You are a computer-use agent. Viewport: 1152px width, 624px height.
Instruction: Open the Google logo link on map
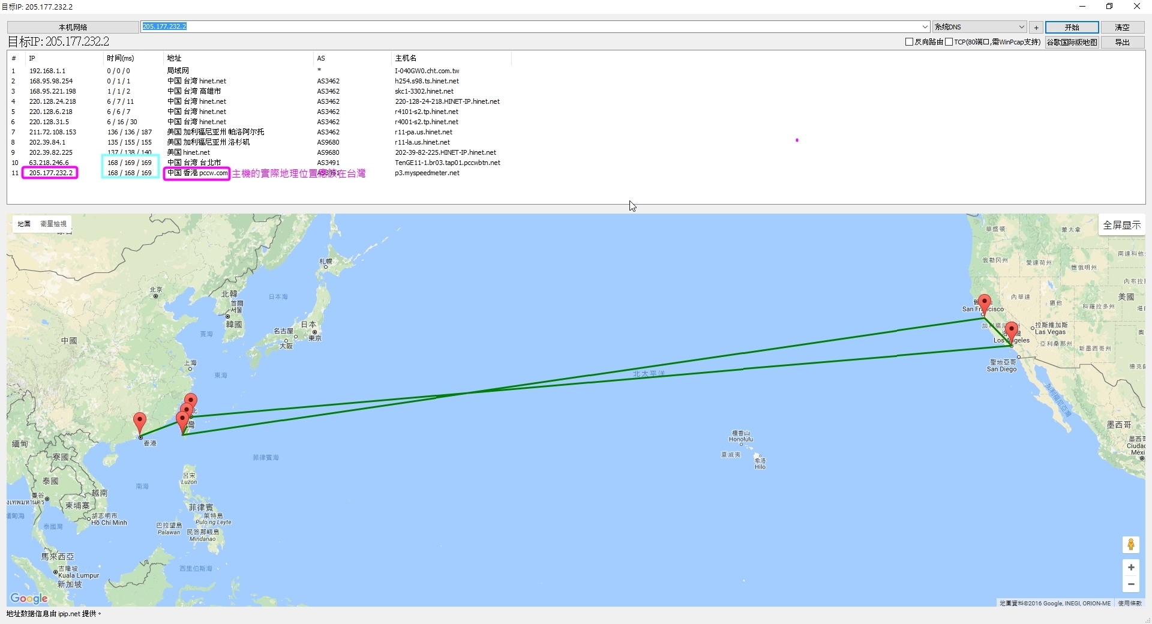click(29, 598)
